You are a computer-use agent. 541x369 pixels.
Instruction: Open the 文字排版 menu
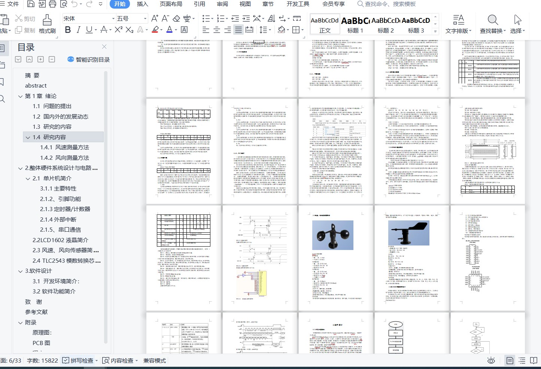458,24
